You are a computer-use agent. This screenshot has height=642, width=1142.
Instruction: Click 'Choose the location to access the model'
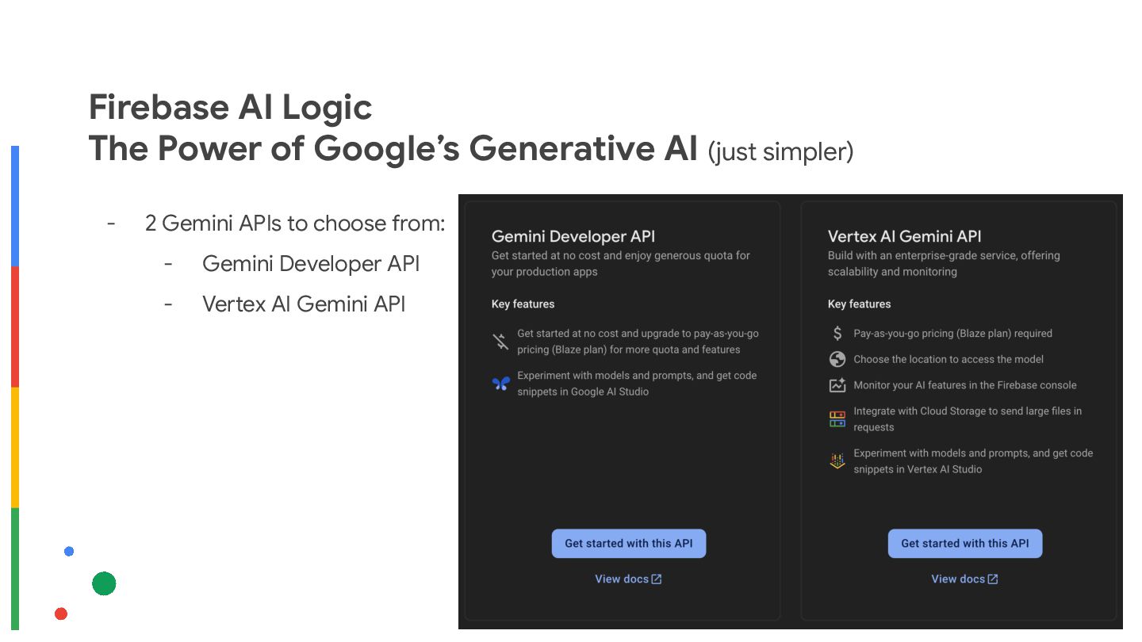(948, 359)
